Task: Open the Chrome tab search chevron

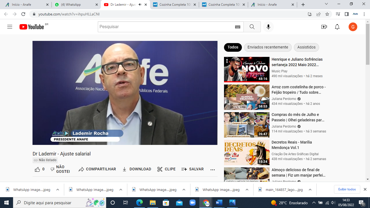Action: [326, 4]
